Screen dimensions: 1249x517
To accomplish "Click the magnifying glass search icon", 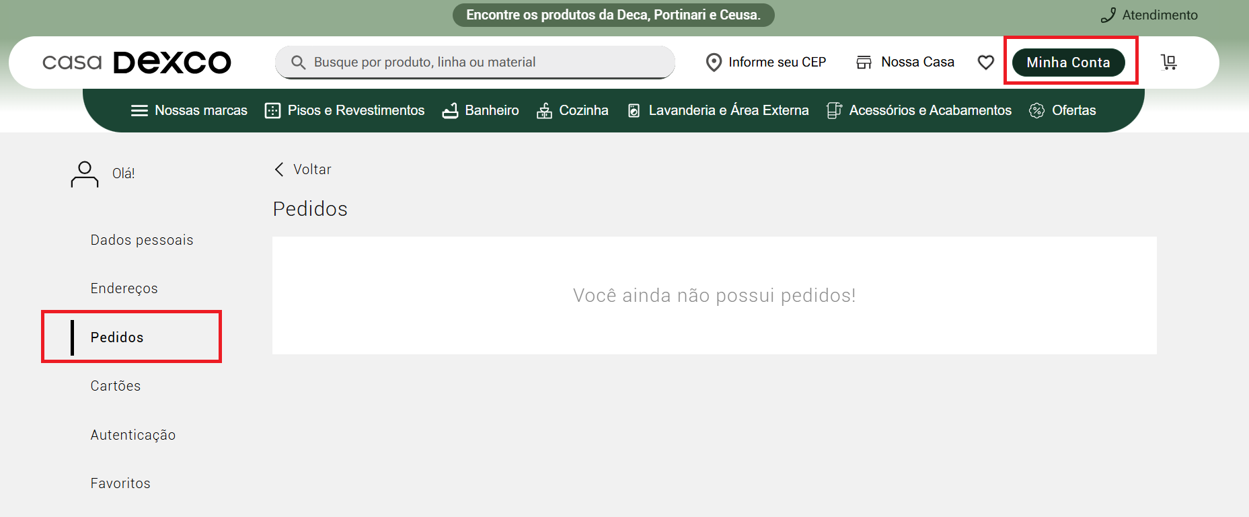I will [298, 63].
